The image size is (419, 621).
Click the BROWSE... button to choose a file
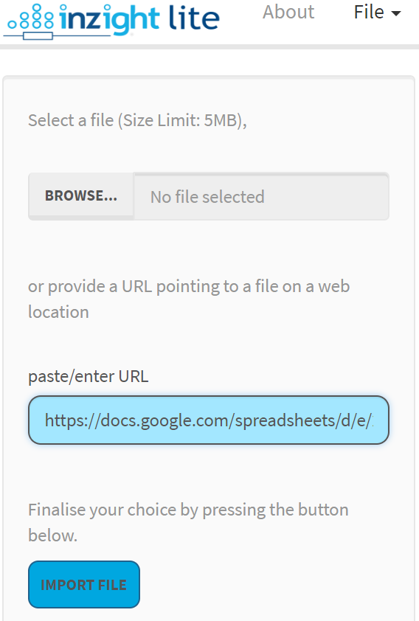click(81, 195)
